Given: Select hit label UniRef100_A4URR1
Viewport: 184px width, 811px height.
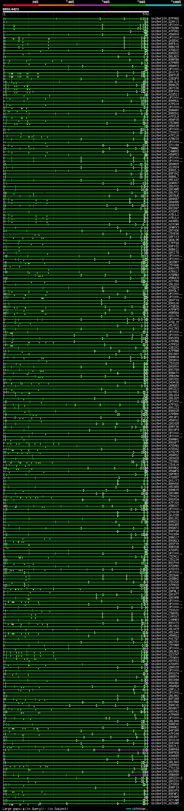Looking at the screenshot, I should point(165,221).
